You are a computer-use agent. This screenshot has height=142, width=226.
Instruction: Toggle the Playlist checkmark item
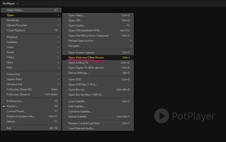(x=12, y=106)
